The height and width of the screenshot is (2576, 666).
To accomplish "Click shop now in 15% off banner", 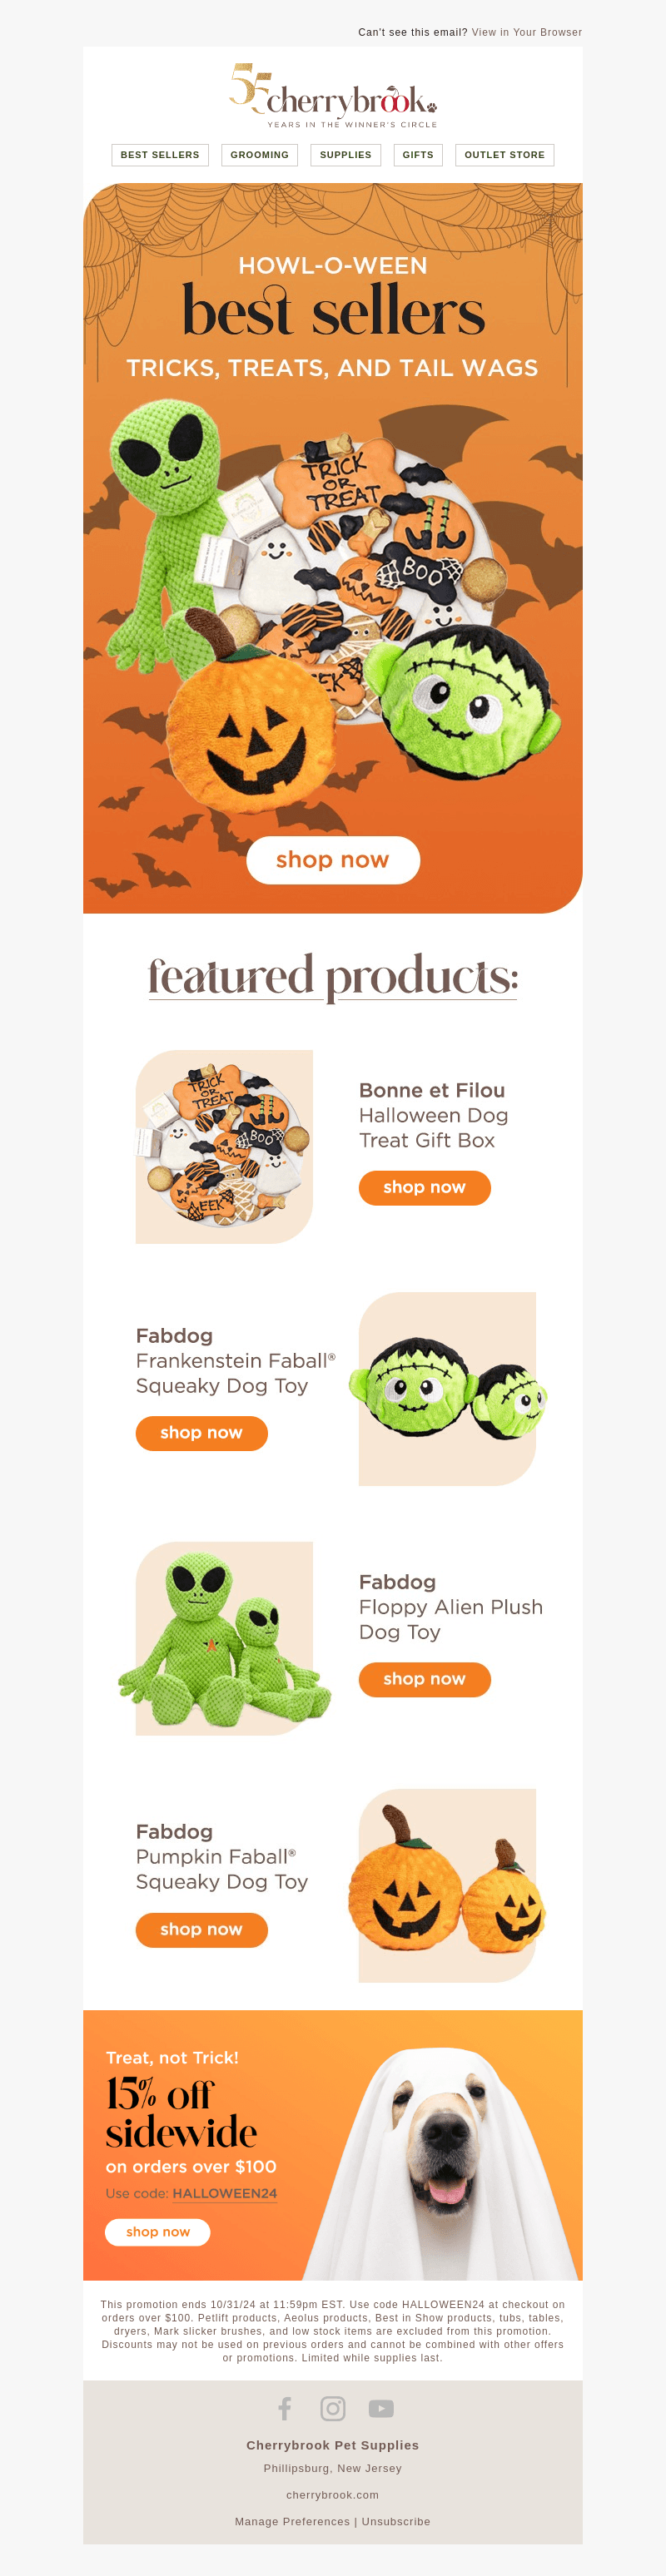I will 158,2231.
